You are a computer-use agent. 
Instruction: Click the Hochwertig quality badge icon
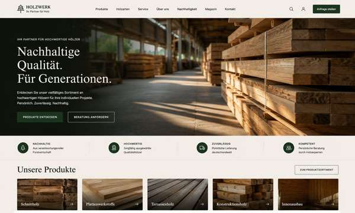114,148
